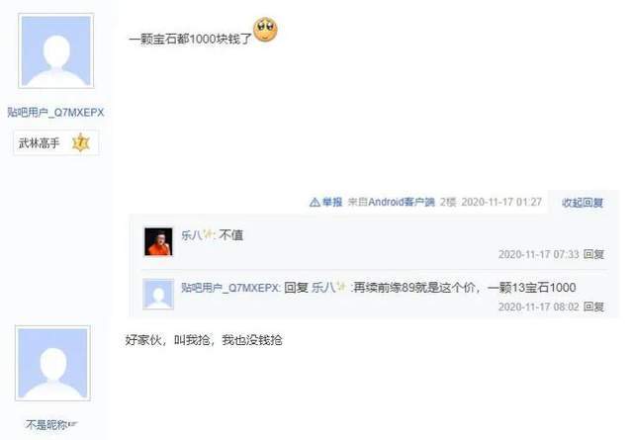Open the 武林高手 level badge star icon
Viewport: 633px width, 440px height.
80,142
